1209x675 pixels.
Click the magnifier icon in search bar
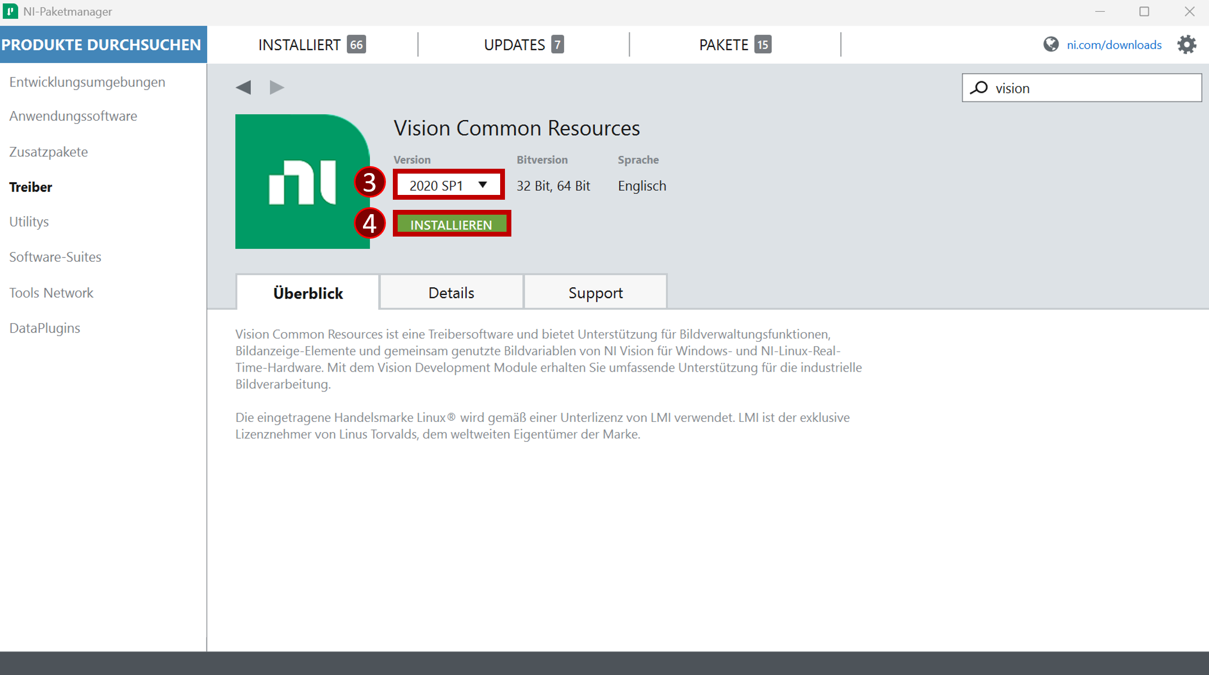pos(980,88)
